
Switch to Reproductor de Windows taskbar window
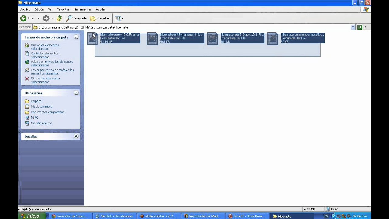coord(203,216)
